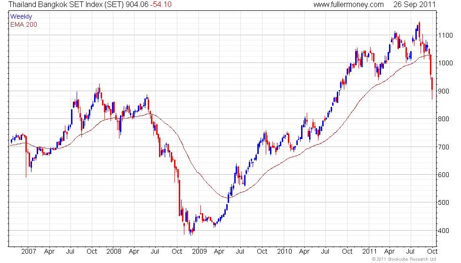Click the 2007 year label on time axis
The height and width of the screenshot is (263, 461).
[29, 251]
